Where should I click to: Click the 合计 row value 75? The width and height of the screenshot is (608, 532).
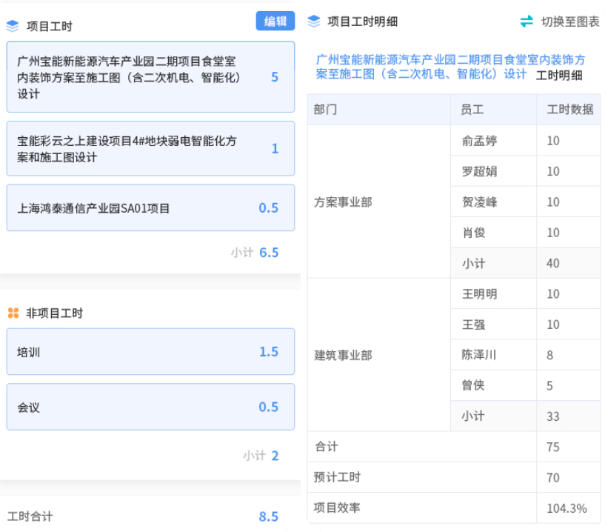pyautogui.click(x=553, y=447)
